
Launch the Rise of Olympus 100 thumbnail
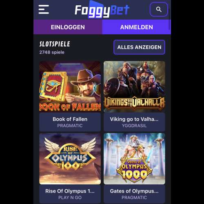[x=70, y=159]
